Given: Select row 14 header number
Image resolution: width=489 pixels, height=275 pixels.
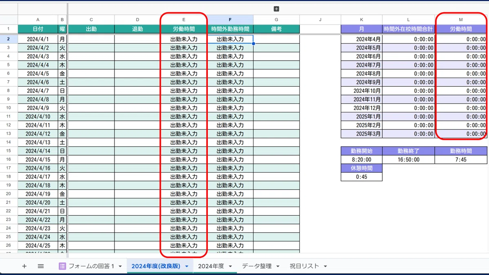Looking at the screenshot, I should point(9,142).
